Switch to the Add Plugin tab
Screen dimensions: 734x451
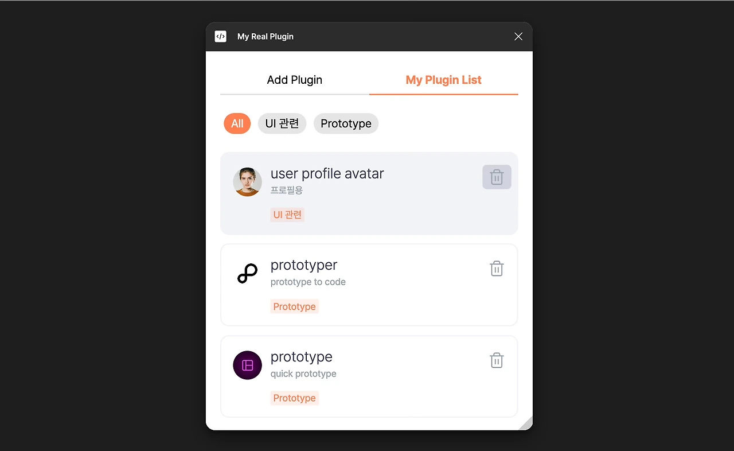click(295, 80)
